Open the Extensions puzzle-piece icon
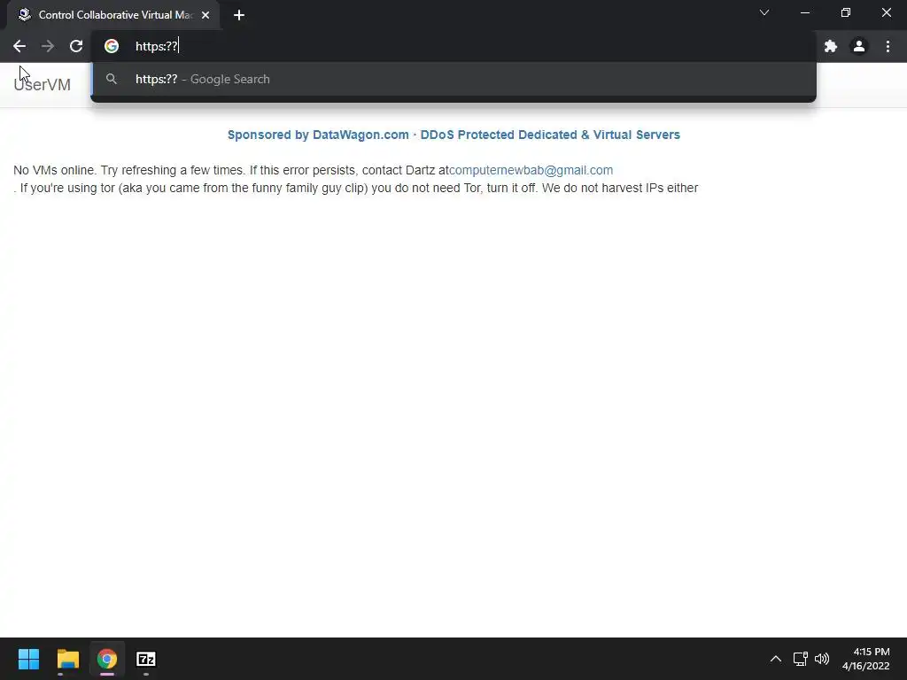 [x=831, y=46]
